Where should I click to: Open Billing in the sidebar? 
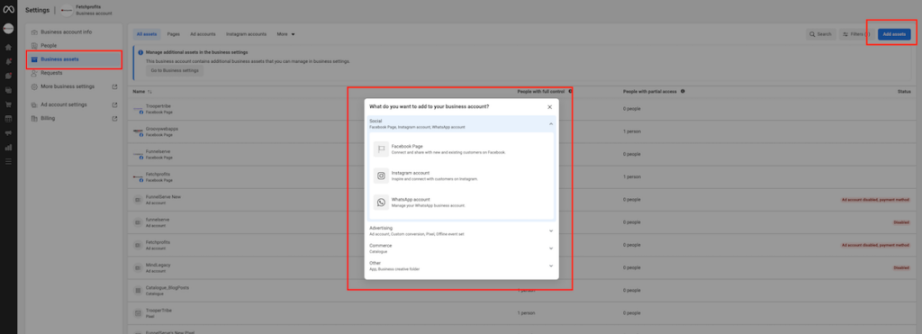coord(74,118)
